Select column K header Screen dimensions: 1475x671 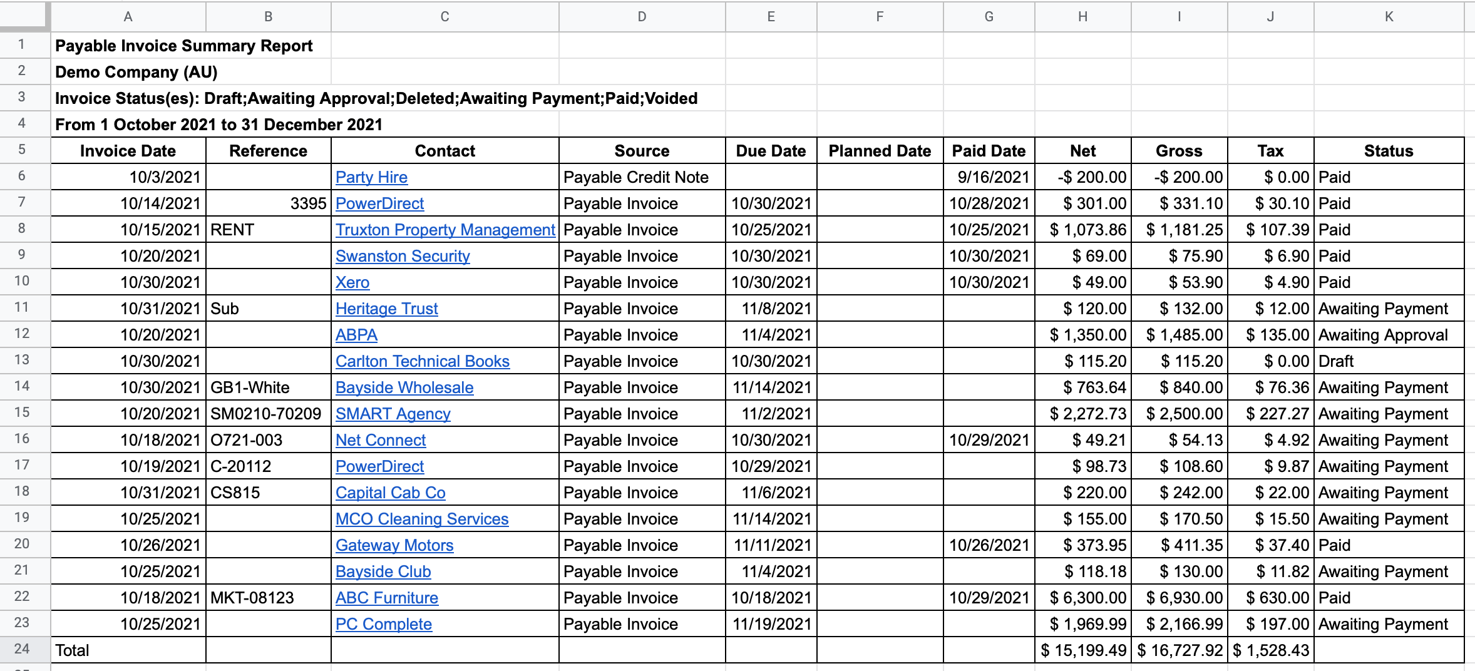point(1389,16)
